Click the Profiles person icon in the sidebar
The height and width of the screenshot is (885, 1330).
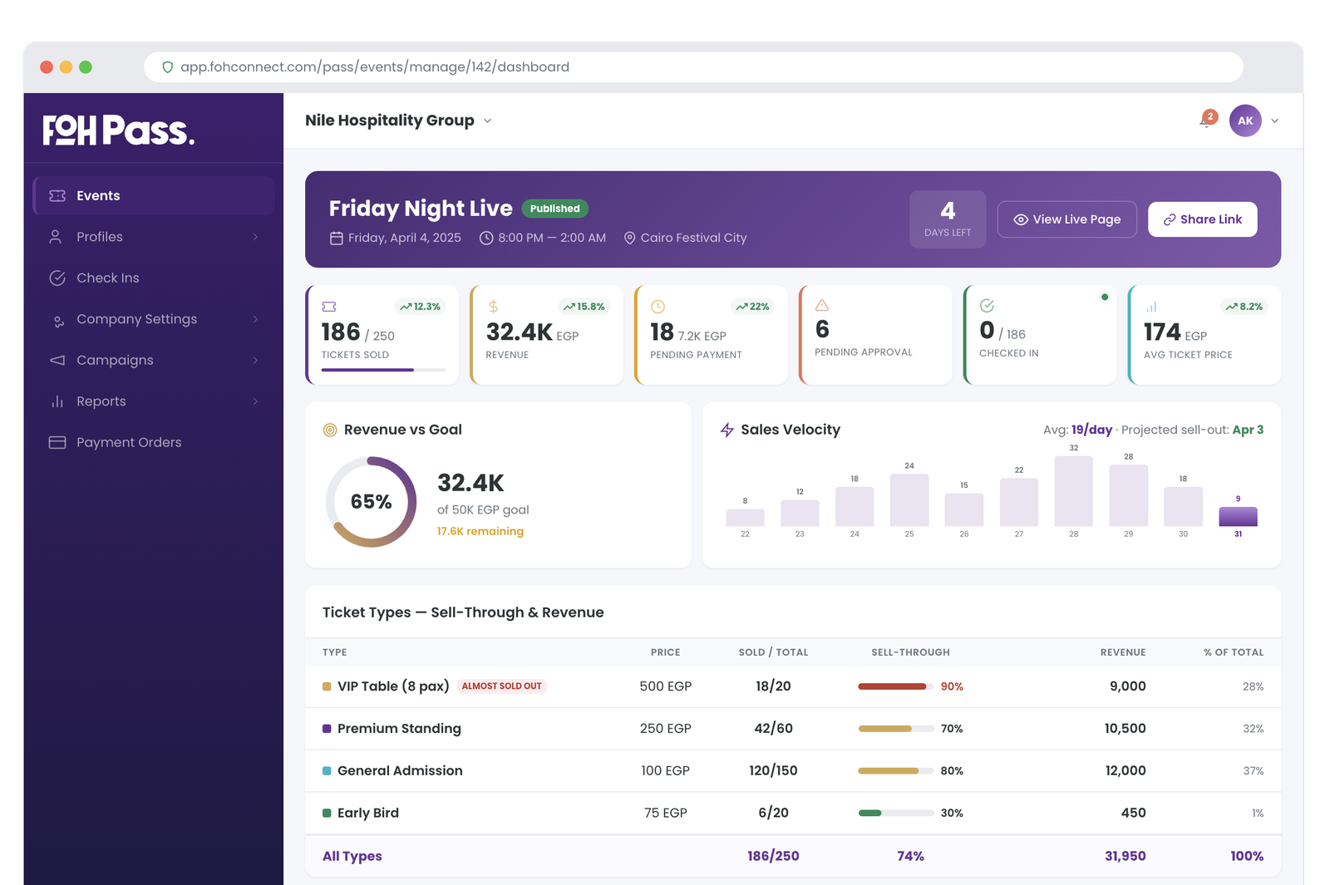coord(56,236)
